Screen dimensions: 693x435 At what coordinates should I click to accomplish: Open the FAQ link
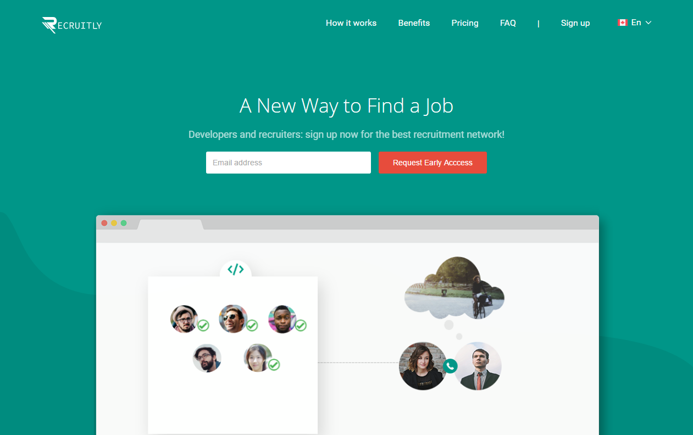click(x=508, y=23)
